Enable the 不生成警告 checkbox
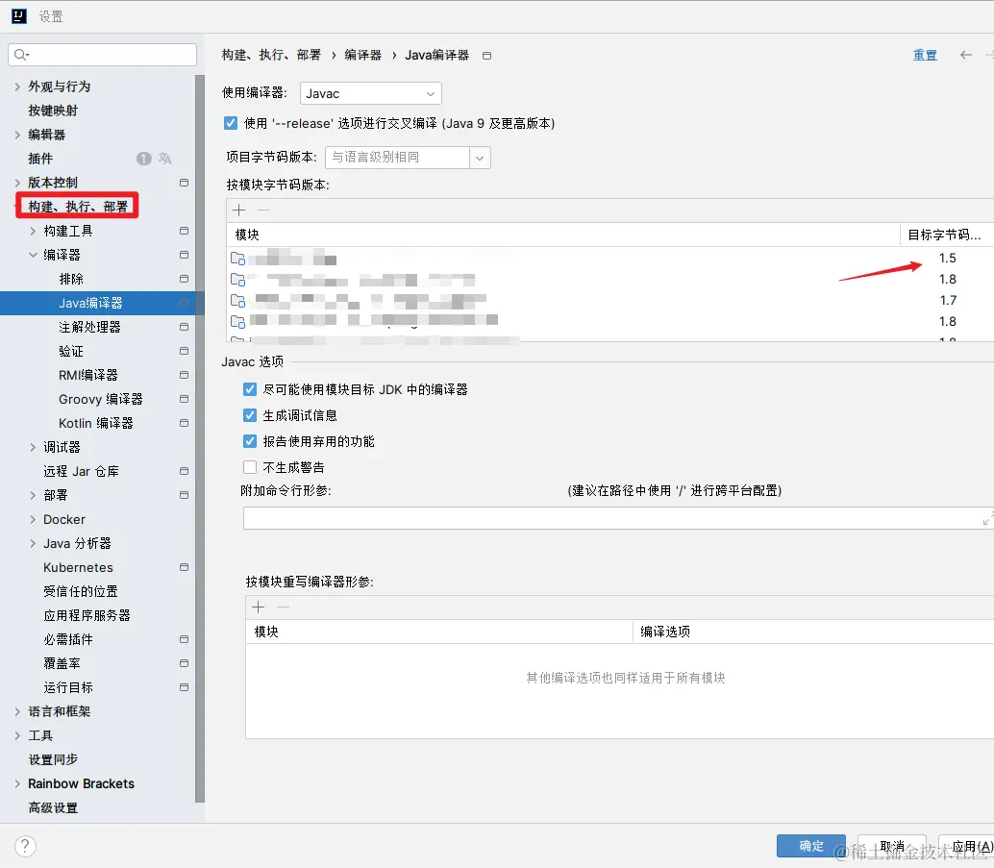This screenshot has width=994, height=868. point(250,467)
